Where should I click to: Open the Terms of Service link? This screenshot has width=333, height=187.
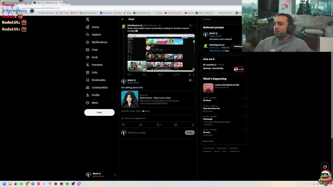tap(208, 148)
